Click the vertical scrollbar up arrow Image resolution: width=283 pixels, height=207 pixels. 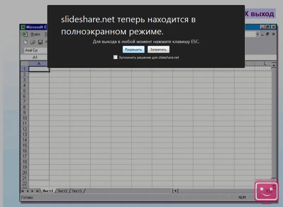point(274,65)
